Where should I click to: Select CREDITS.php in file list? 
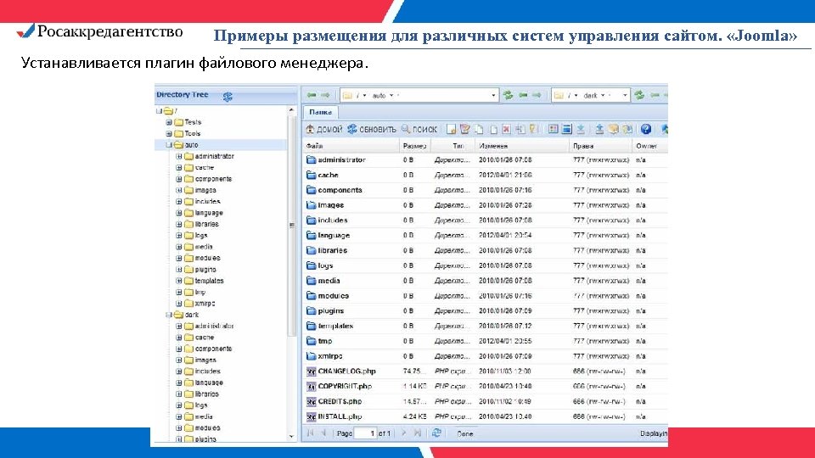click(x=340, y=401)
